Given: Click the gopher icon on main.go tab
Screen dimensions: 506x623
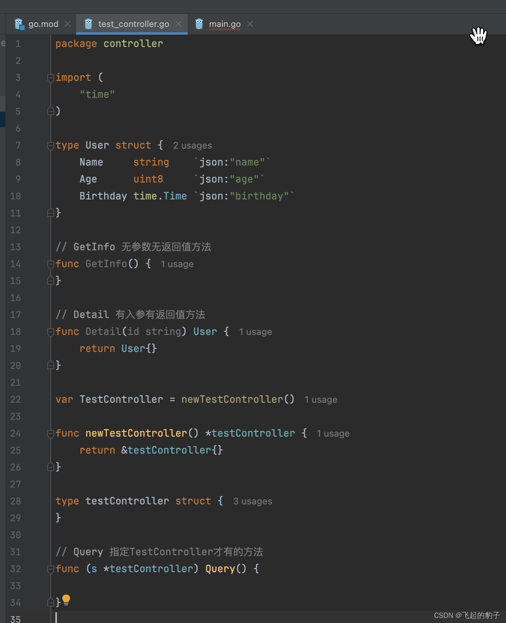Looking at the screenshot, I should pos(199,24).
